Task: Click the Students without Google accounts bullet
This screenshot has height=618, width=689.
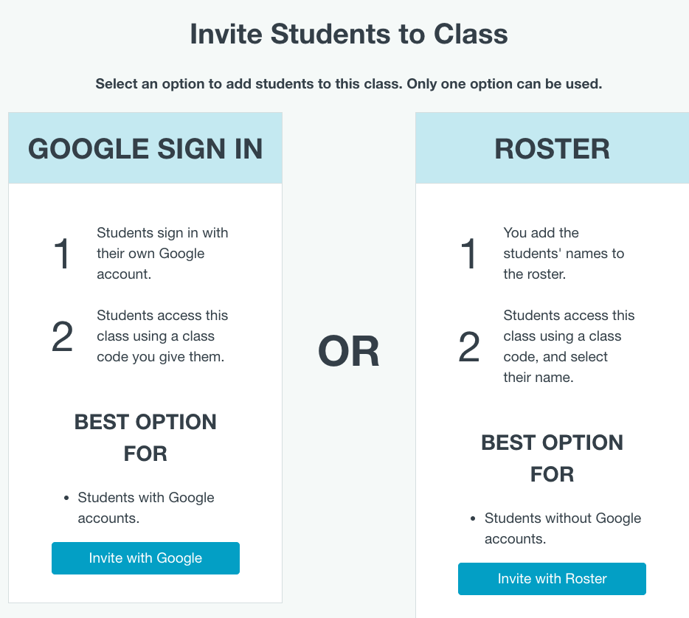Action: point(563,528)
